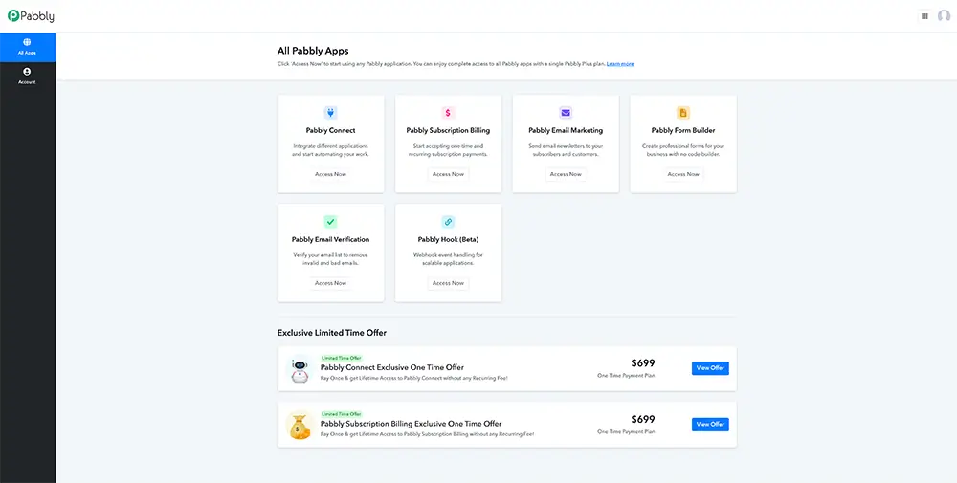Select All Apps in sidebar
The image size is (957, 483).
(x=28, y=47)
